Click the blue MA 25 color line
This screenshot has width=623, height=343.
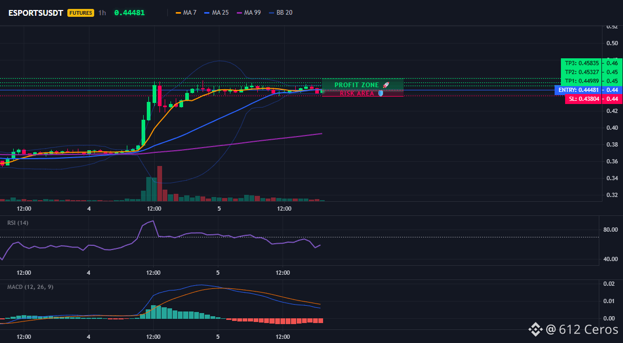click(207, 13)
